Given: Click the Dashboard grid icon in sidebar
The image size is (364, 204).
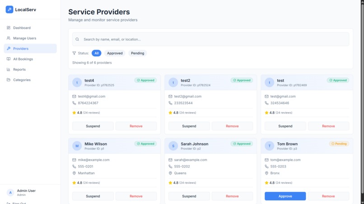Looking at the screenshot, I should (x=9, y=28).
